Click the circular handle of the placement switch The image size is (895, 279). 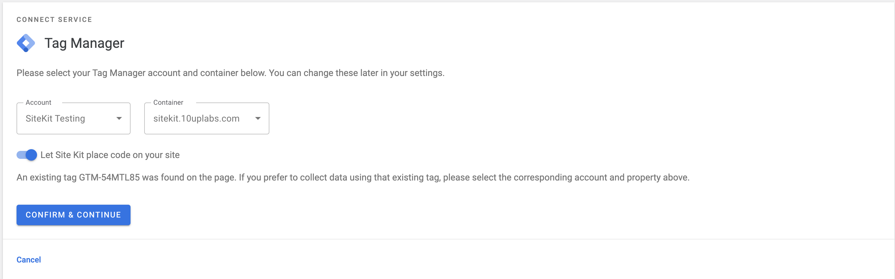click(32, 155)
